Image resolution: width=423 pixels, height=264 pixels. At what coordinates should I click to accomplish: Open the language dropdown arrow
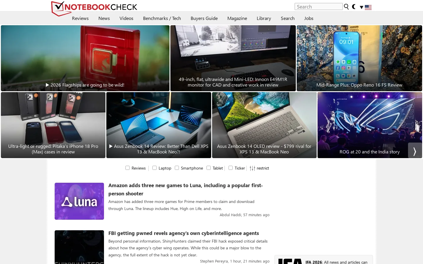click(x=362, y=7)
